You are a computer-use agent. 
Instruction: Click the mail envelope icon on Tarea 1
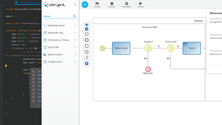pos(185,44)
